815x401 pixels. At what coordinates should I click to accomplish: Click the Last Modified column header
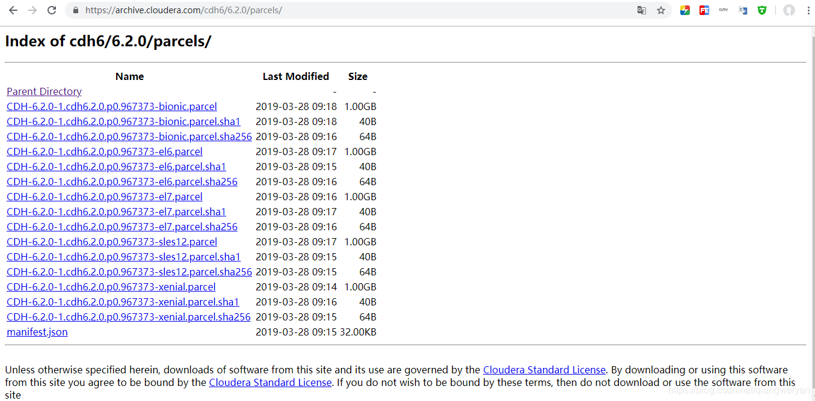point(296,76)
